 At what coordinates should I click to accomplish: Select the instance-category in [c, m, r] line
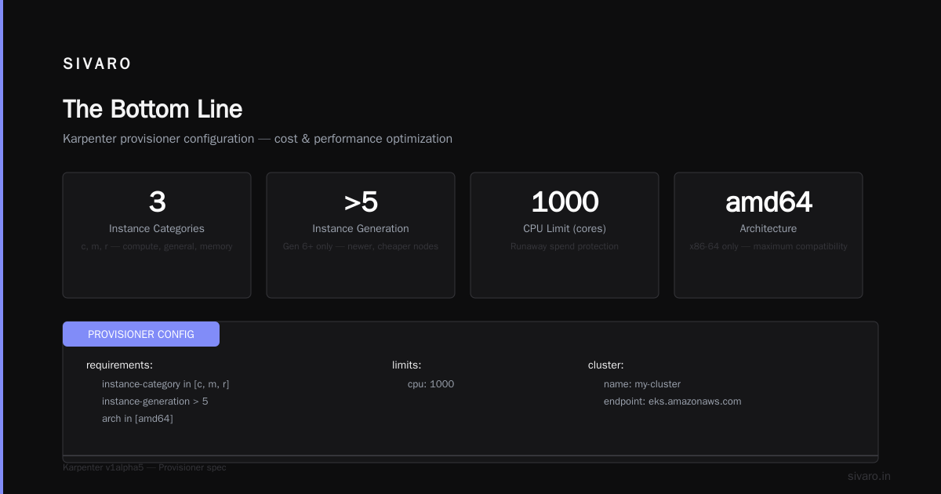(165, 384)
